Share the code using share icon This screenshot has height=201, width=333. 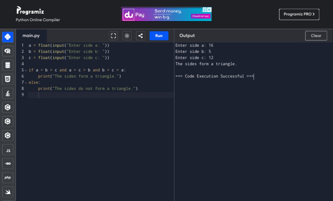click(140, 36)
